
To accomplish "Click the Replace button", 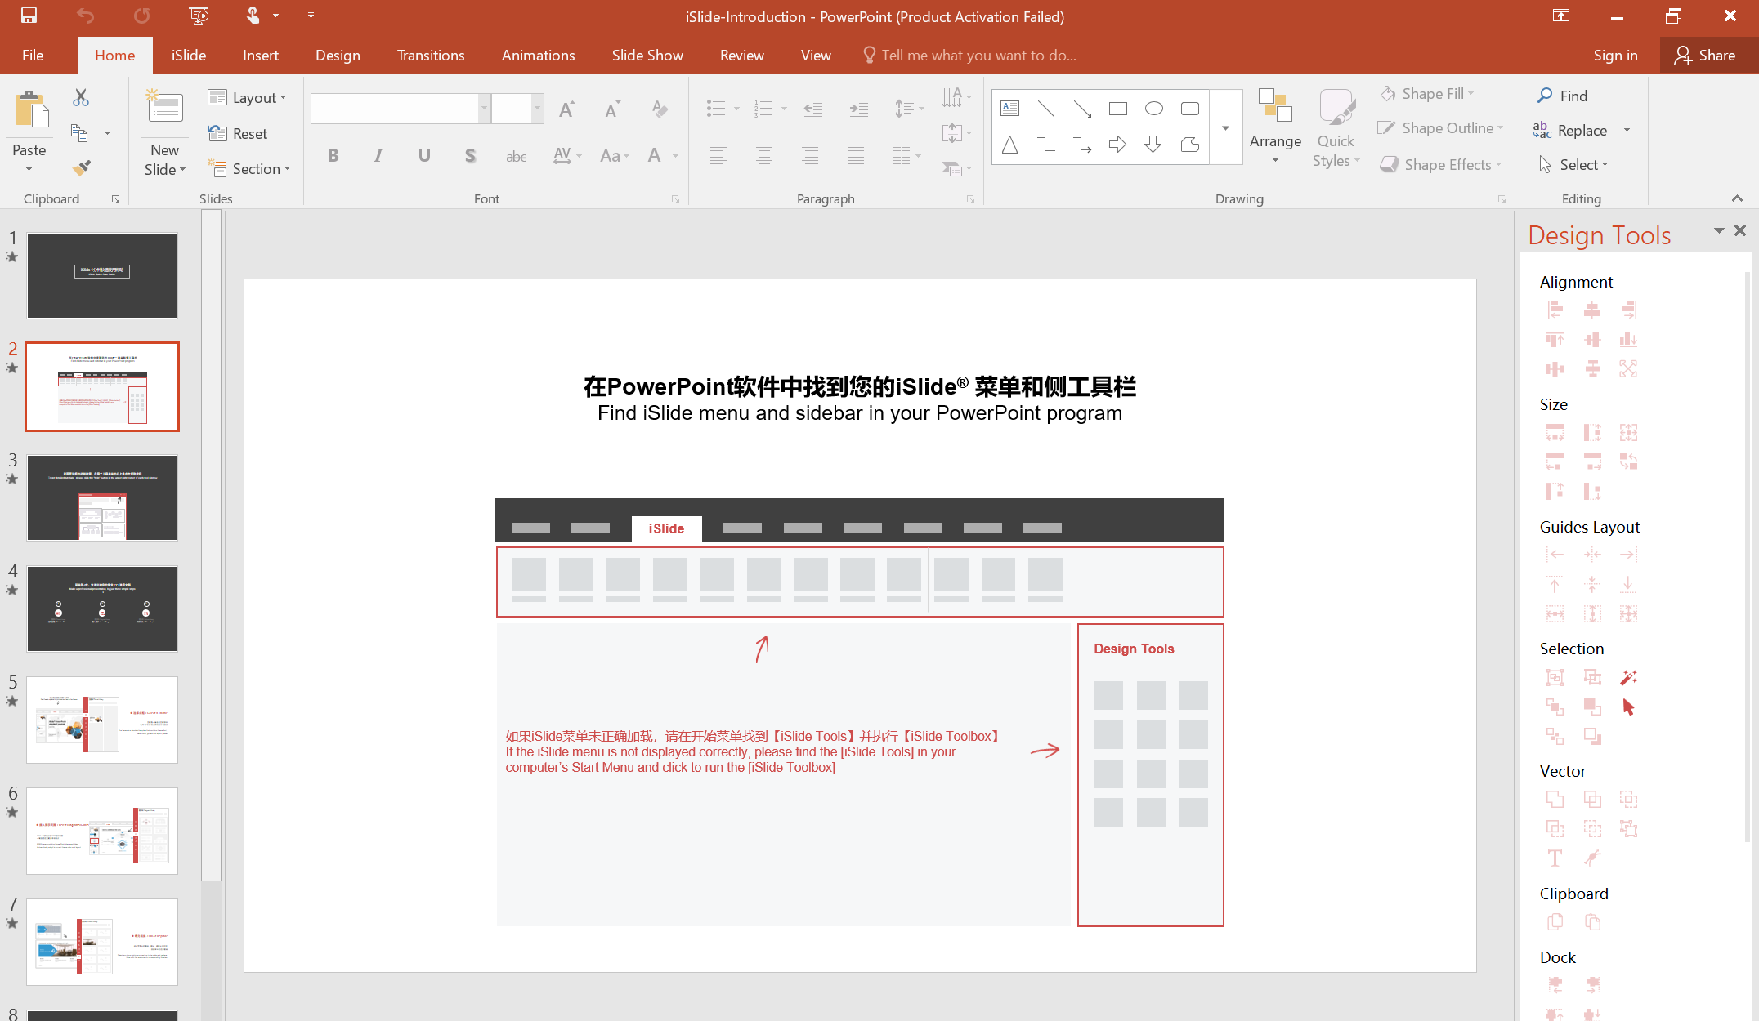I will pos(1570,130).
